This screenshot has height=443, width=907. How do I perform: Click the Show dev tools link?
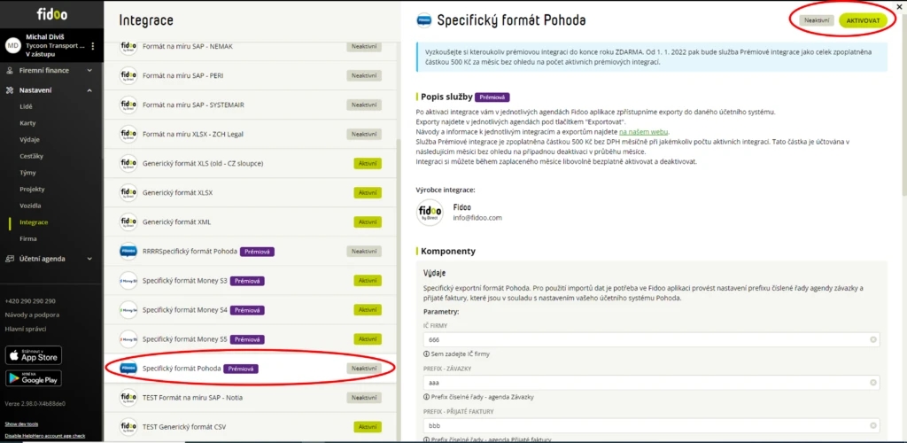tap(21, 424)
